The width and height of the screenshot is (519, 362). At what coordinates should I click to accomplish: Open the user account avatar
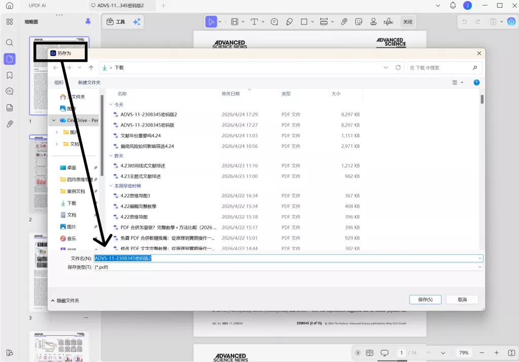(x=467, y=5)
